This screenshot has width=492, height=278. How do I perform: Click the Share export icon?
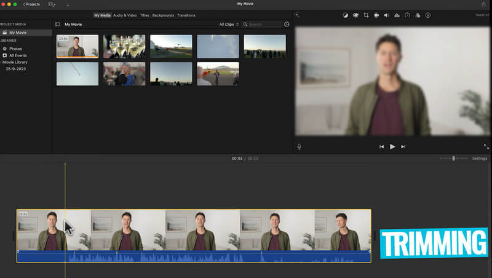[x=483, y=4]
